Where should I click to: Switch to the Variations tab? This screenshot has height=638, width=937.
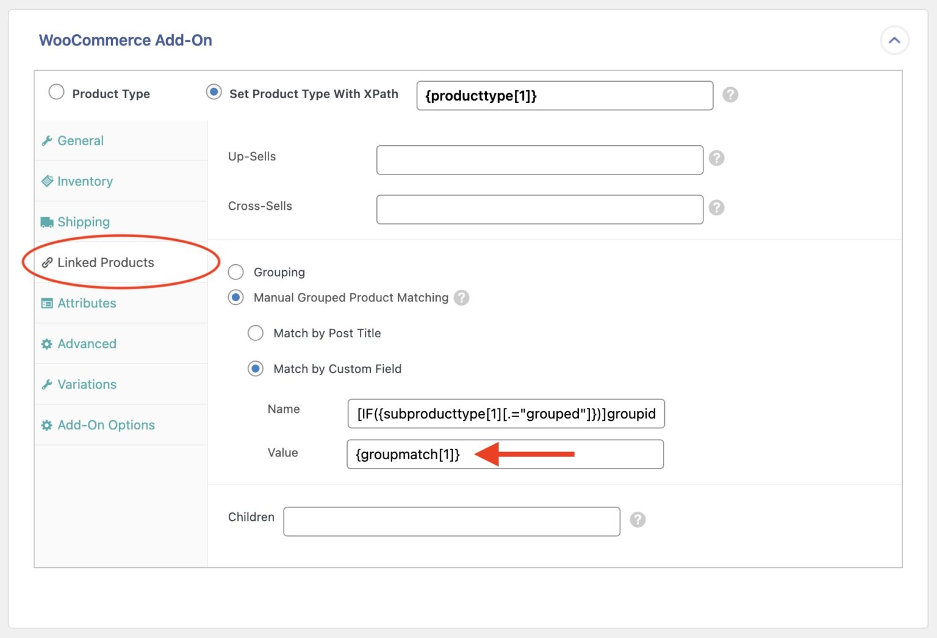pyautogui.click(x=87, y=384)
